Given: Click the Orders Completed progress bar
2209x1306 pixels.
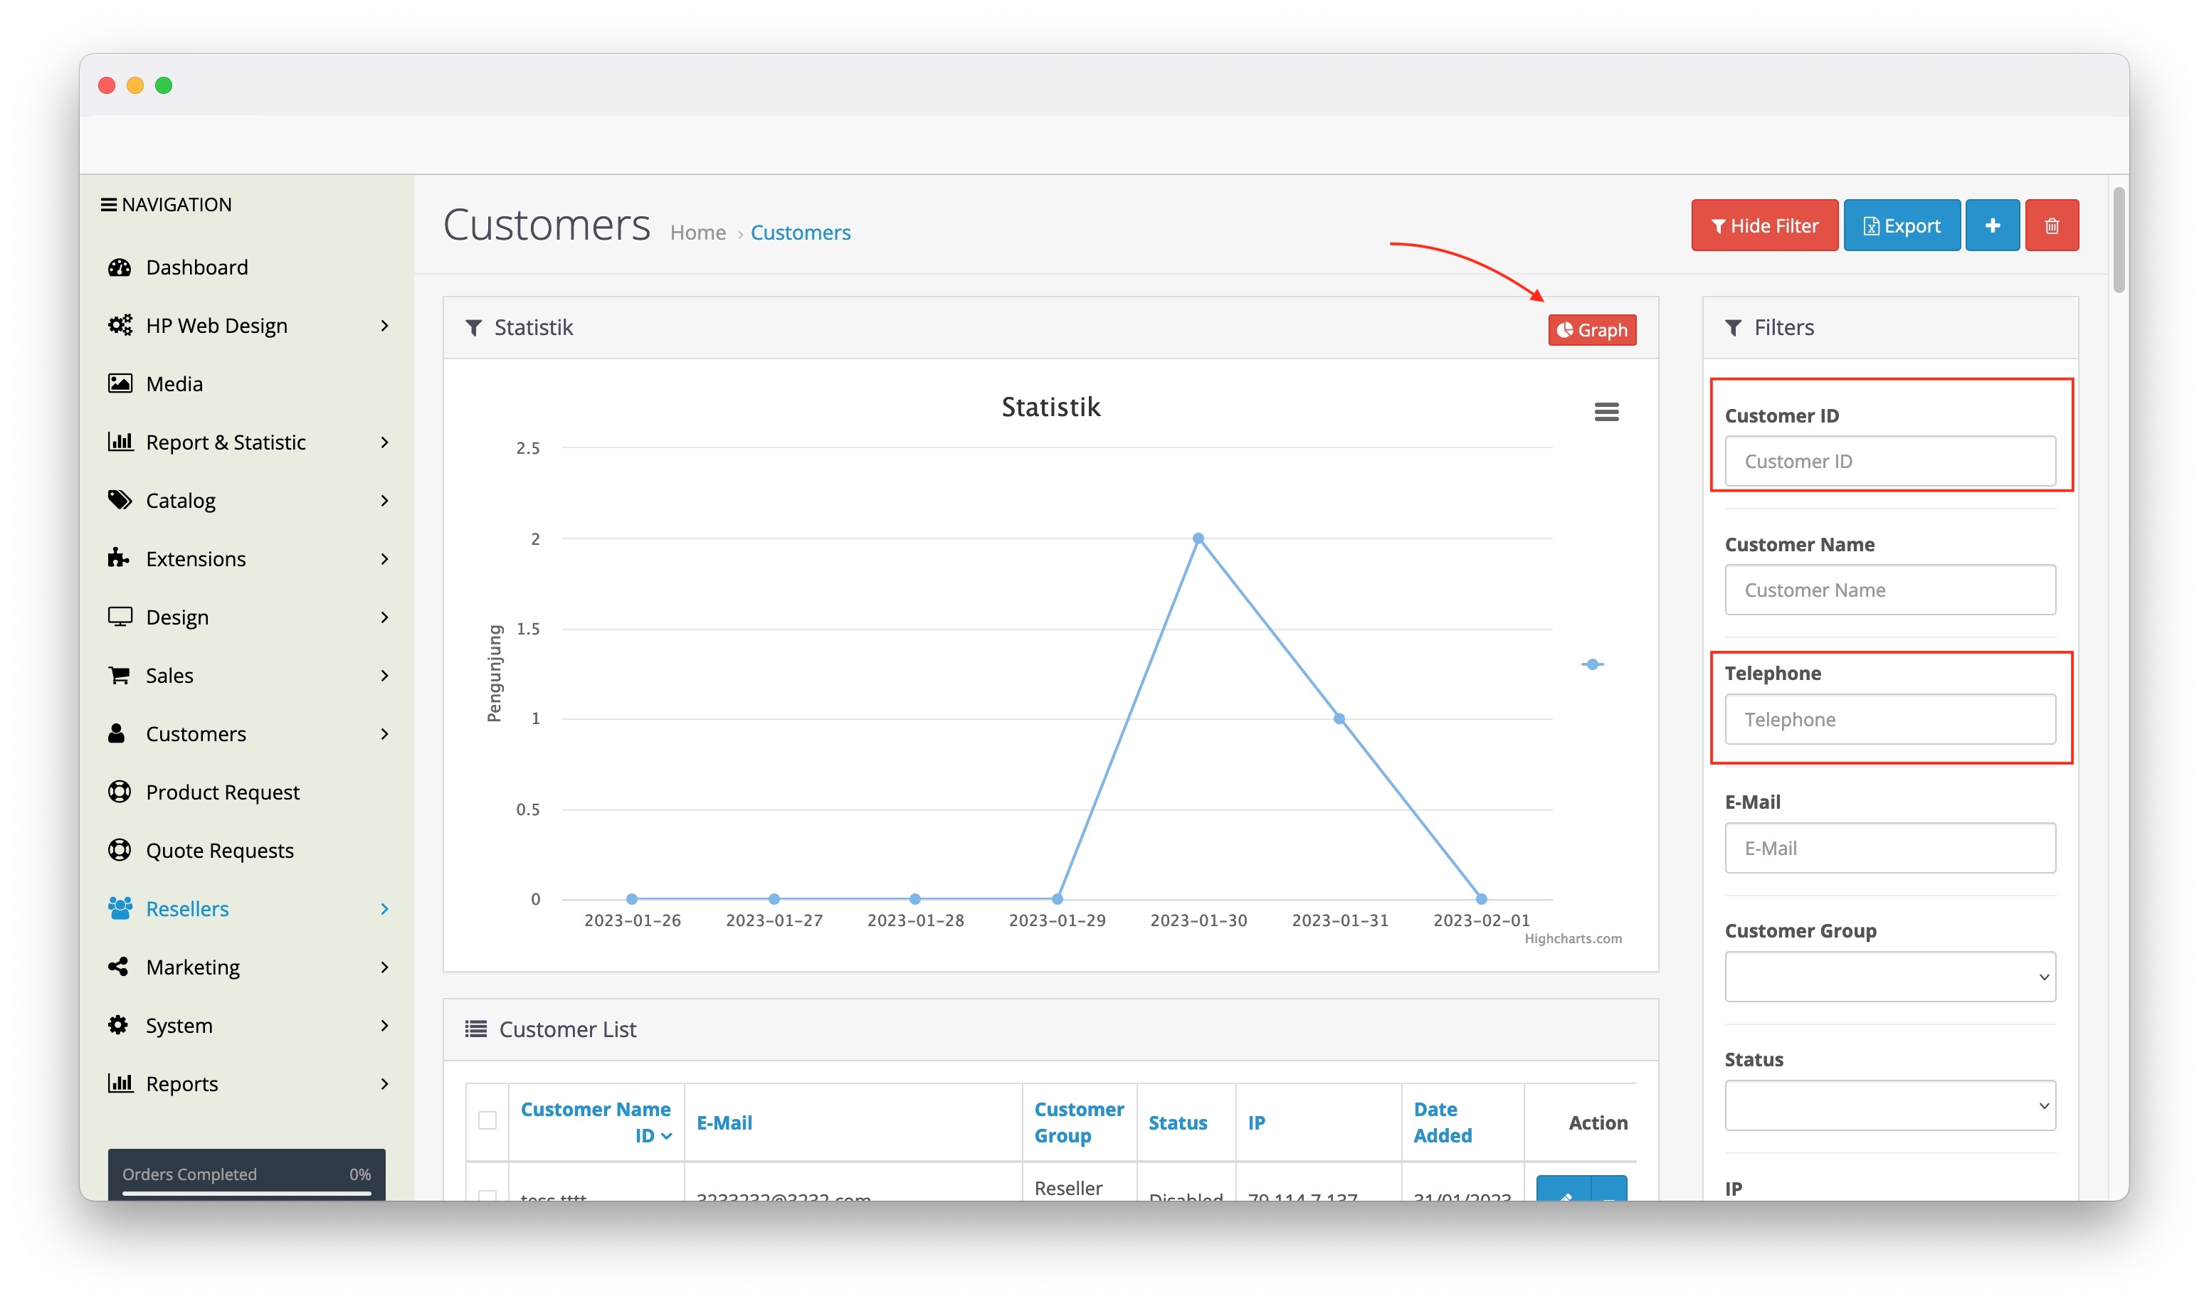Looking at the screenshot, I should click(246, 1192).
